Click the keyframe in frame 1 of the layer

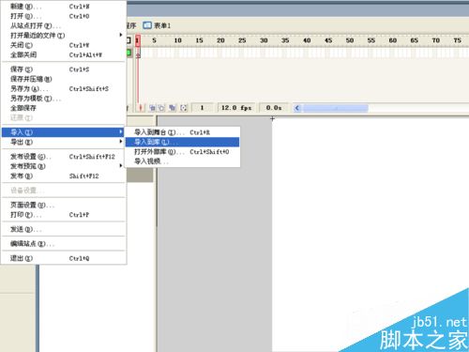coord(138,54)
